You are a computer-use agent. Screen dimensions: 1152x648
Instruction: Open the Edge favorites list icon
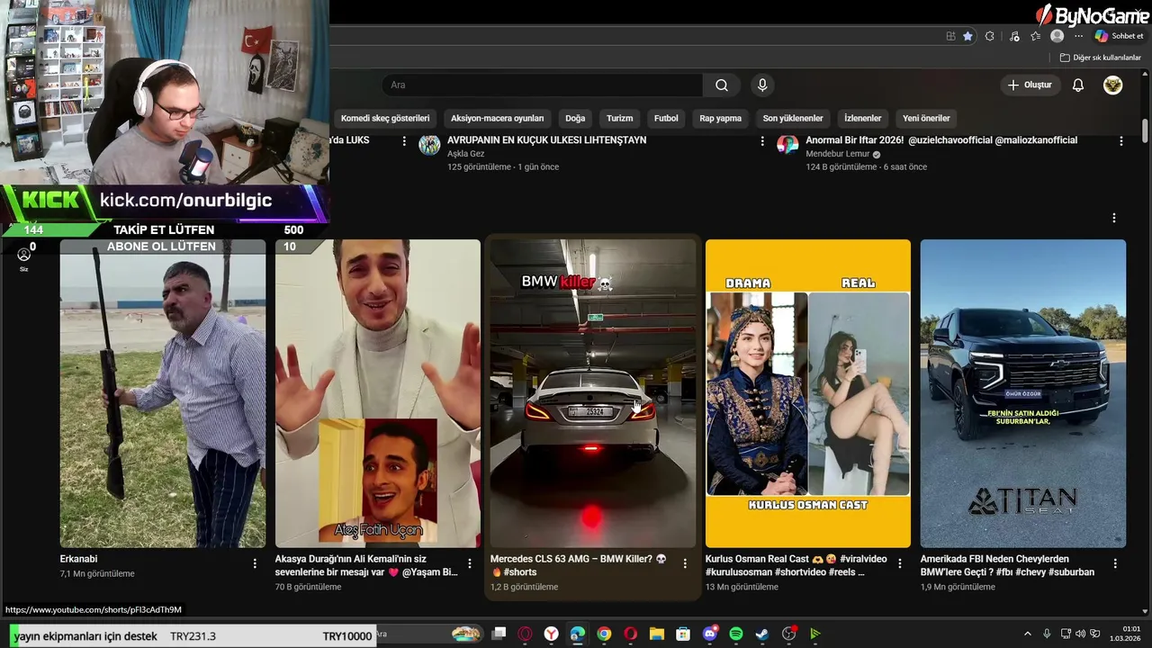(x=1036, y=36)
